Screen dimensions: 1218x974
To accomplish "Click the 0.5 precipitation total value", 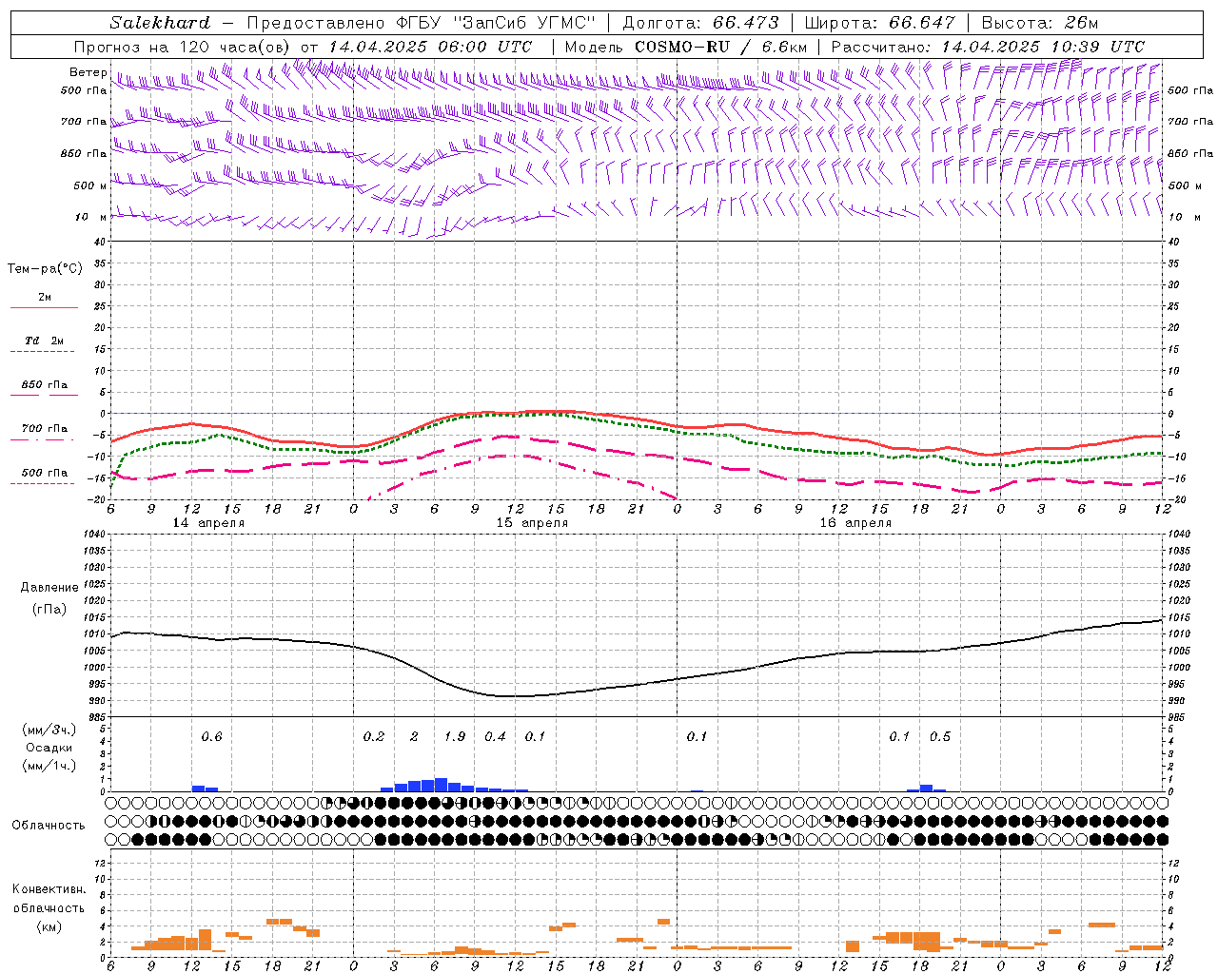I will pos(940,736).
